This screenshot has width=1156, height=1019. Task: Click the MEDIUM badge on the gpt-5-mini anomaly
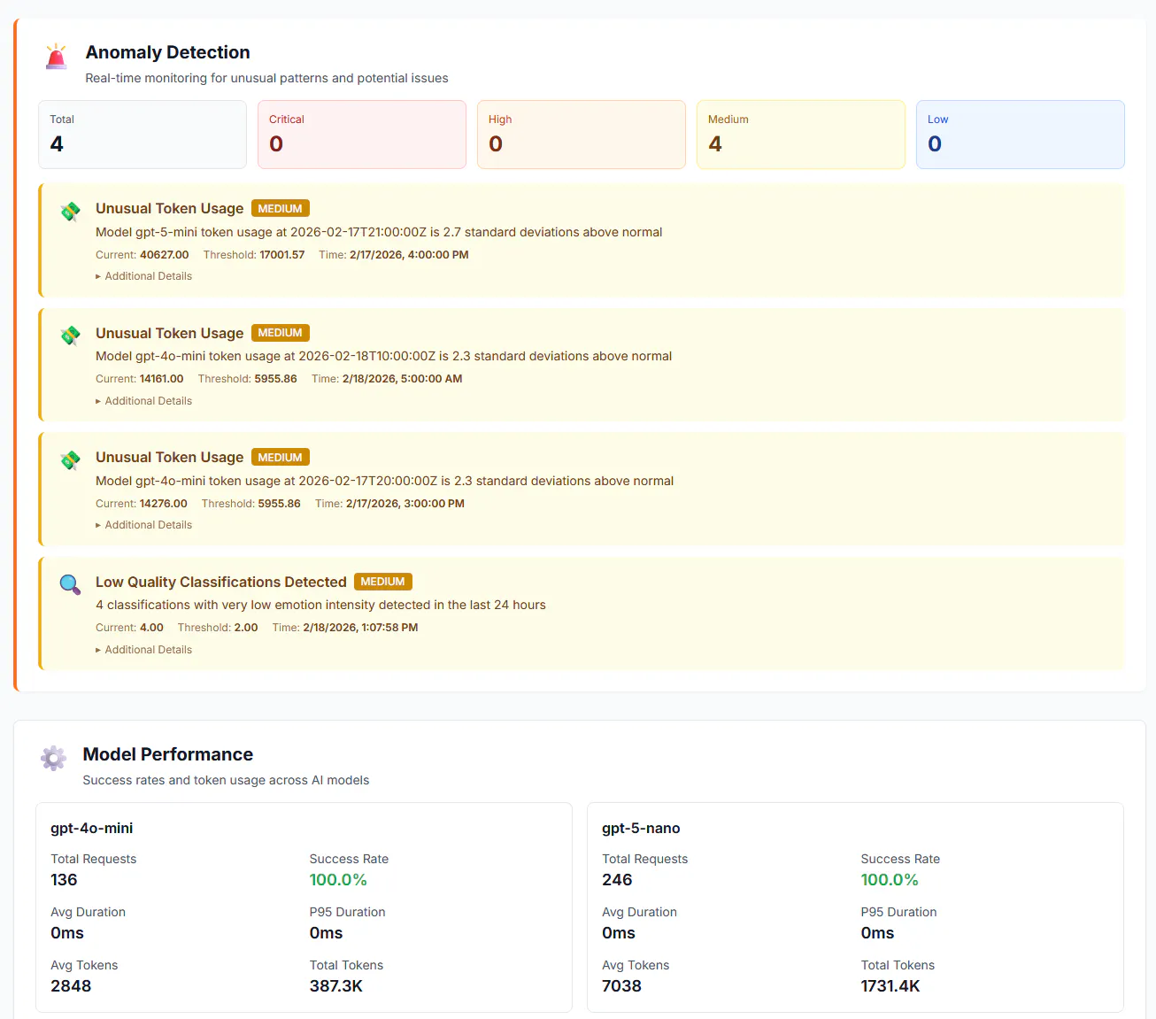(x=281, y=209)
